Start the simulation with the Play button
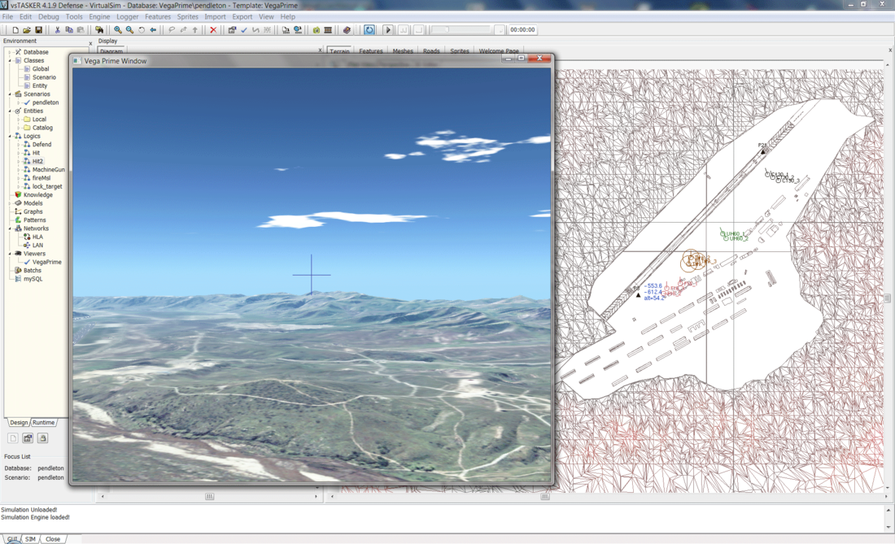This screenshot has height=544, width=895. click(388, 30)
